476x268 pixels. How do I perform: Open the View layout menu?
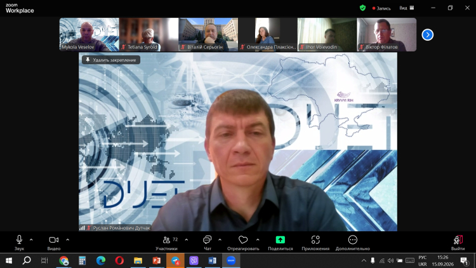click(406, 8)
